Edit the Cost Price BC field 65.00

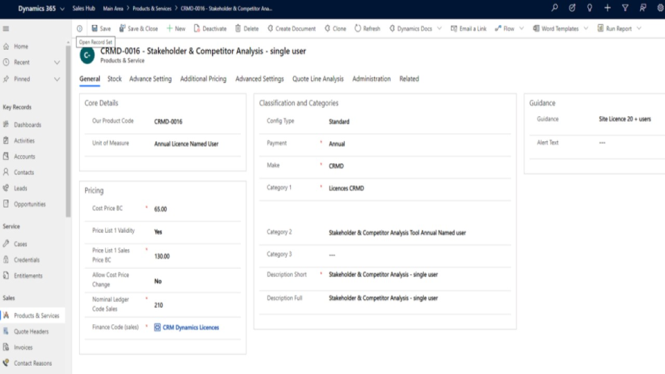pyautogui.click(x=197, y=209)
